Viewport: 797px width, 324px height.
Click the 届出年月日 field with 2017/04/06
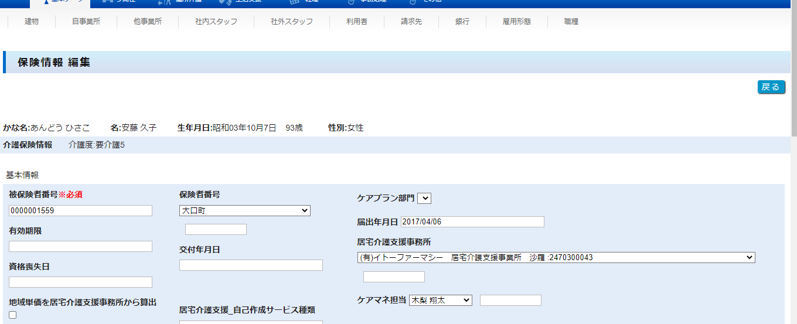pos(472,222)
